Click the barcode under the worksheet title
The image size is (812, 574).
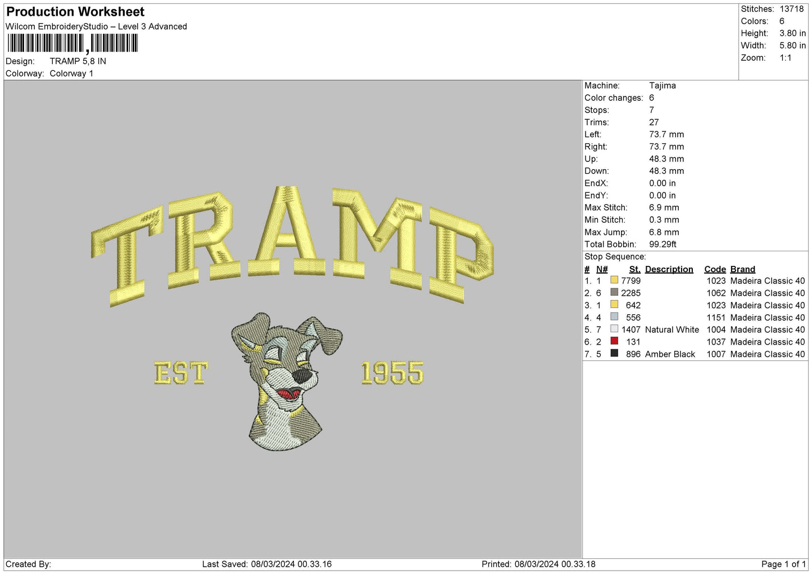(72, 43)
